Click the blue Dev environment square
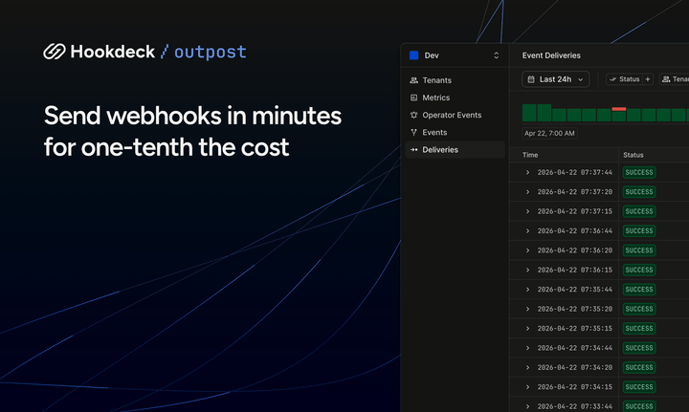Screen dimensions: 689x412 tap(414, 55)
